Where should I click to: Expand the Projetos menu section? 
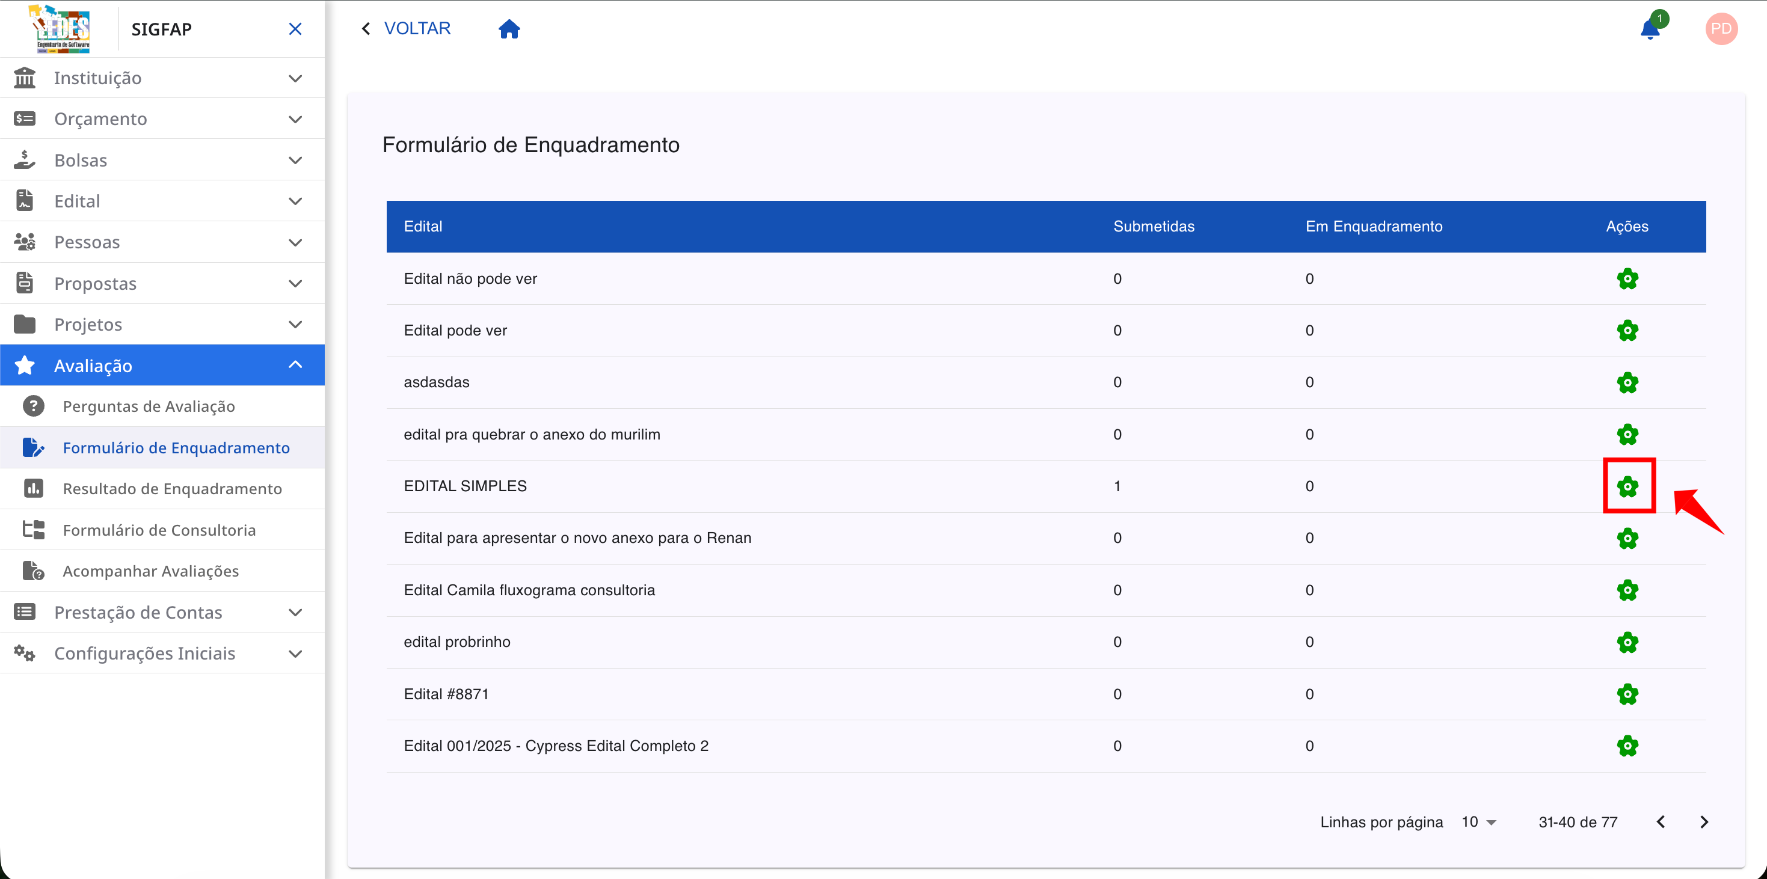pyautogui.click(x=296, y=323)
